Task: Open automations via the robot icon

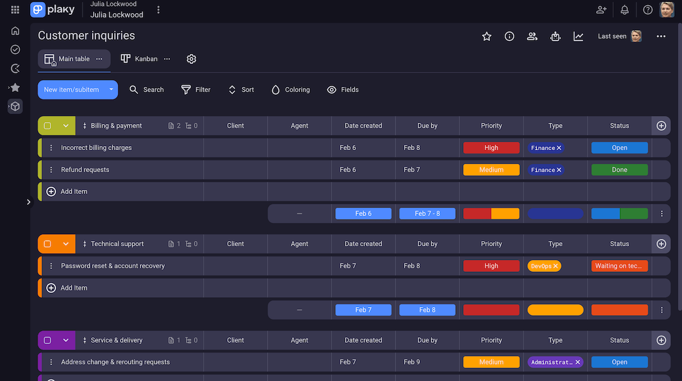Action: point(555,36)
